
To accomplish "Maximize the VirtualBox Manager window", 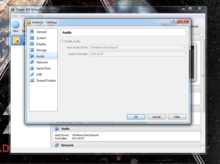I will click(x=190, y=8).
